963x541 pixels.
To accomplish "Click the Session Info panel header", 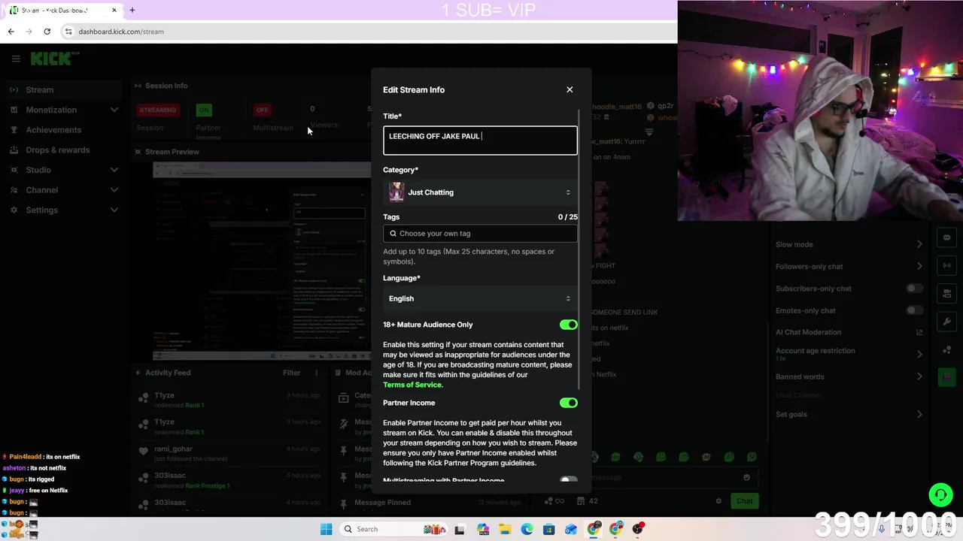I will (x=166, y=86).
